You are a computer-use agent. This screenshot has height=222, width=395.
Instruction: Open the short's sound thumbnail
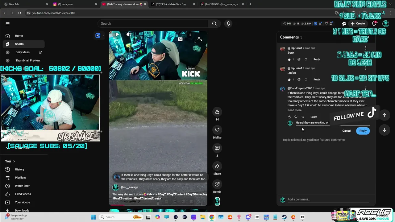click(217, 201)
